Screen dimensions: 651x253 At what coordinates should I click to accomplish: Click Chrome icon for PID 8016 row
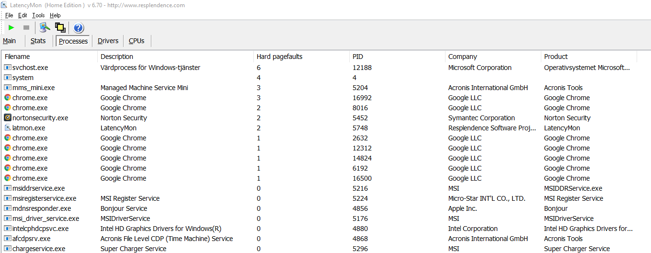(x=8, y=108)
